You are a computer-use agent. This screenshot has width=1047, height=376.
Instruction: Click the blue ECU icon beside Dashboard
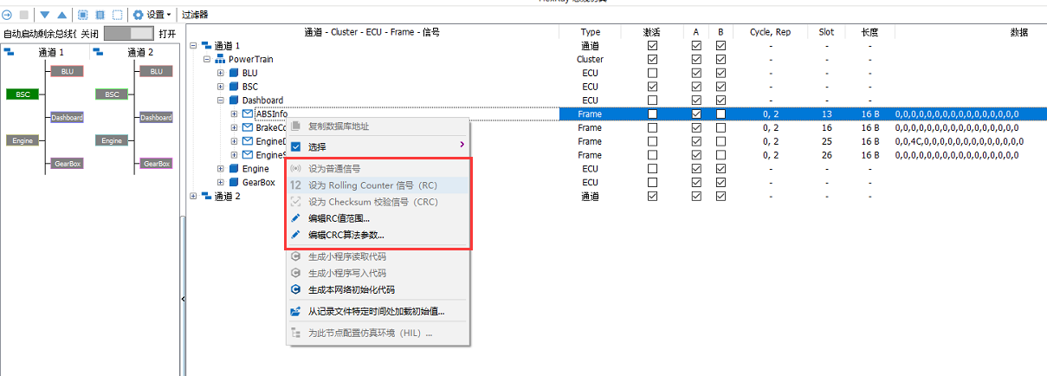[234, 100]
